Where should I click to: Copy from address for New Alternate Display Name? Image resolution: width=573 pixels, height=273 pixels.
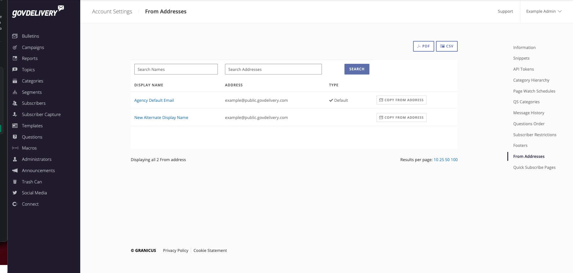401,117
